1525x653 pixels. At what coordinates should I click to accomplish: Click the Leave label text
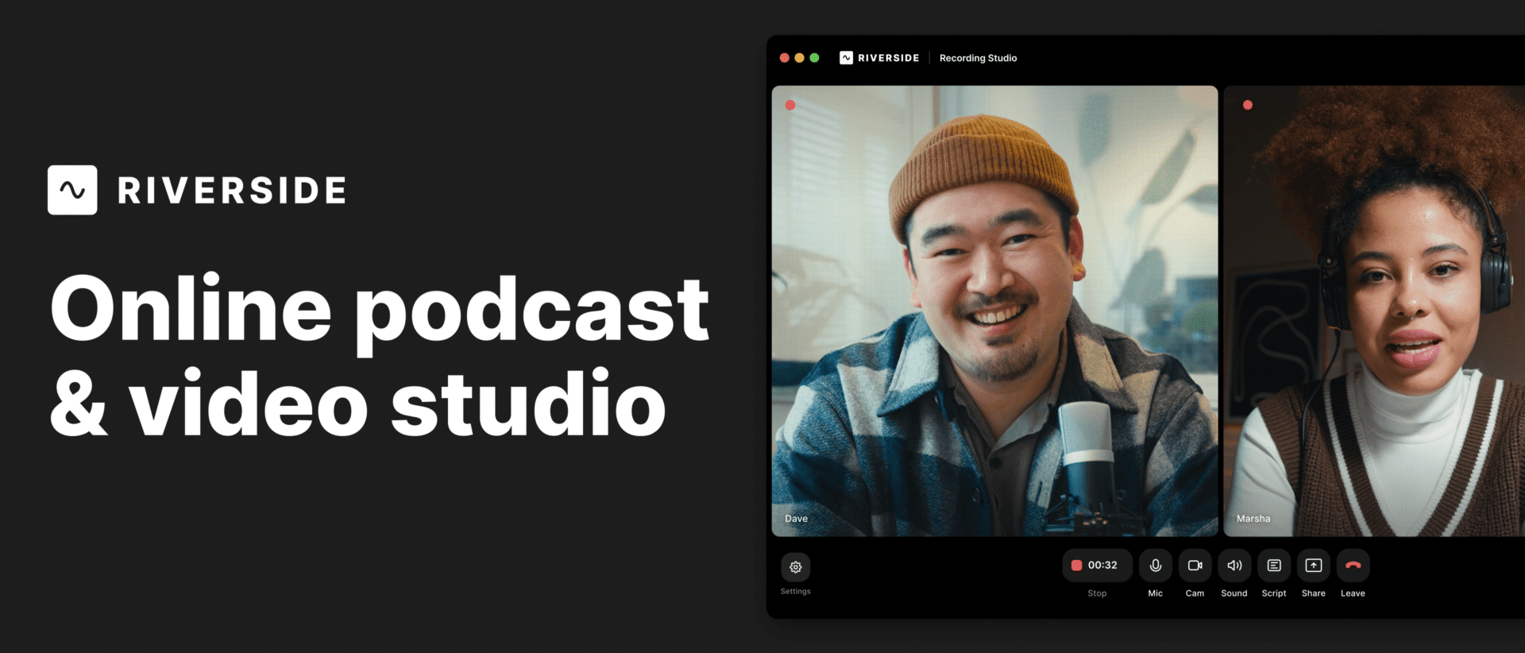(1353, 593)
